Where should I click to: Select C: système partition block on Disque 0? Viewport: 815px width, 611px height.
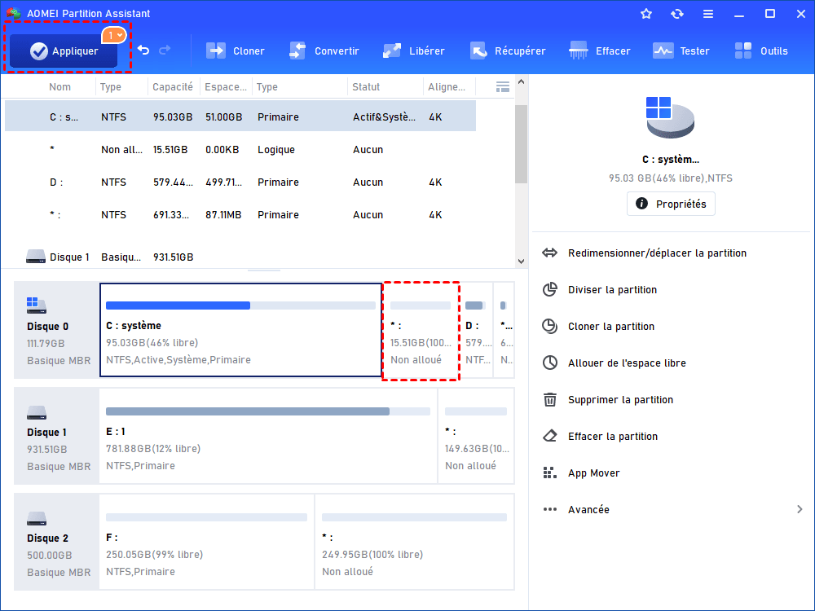coord(240,330)
